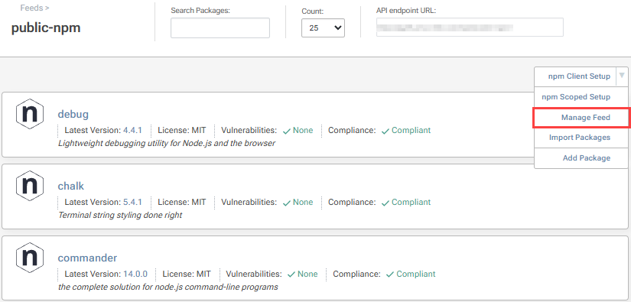Open debug version 4.4.1 link
The image size is (631, 302).
pyautogui.click(x=132, y=130)
